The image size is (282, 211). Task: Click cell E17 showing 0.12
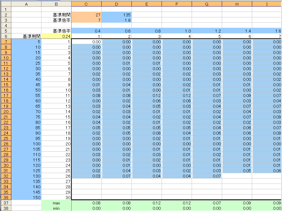coord(147,96)
